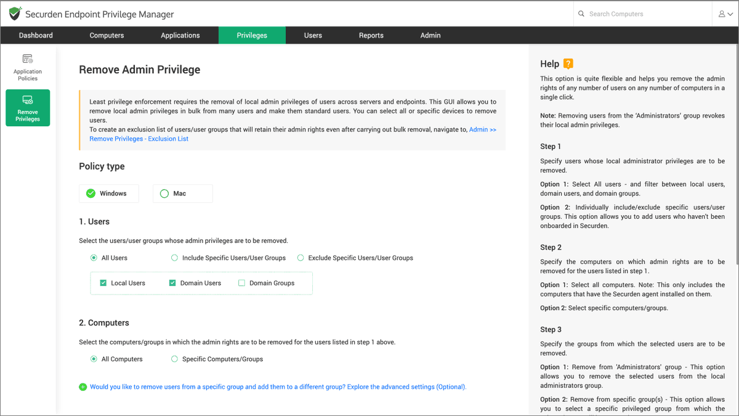The width and height of the screenshot is (739, 416).
Task: Choose Include Specific Users/User Groups
Action: [174, 258]
